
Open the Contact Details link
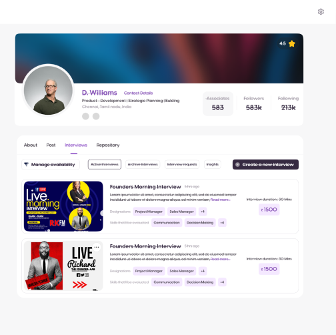coord(138,93)
